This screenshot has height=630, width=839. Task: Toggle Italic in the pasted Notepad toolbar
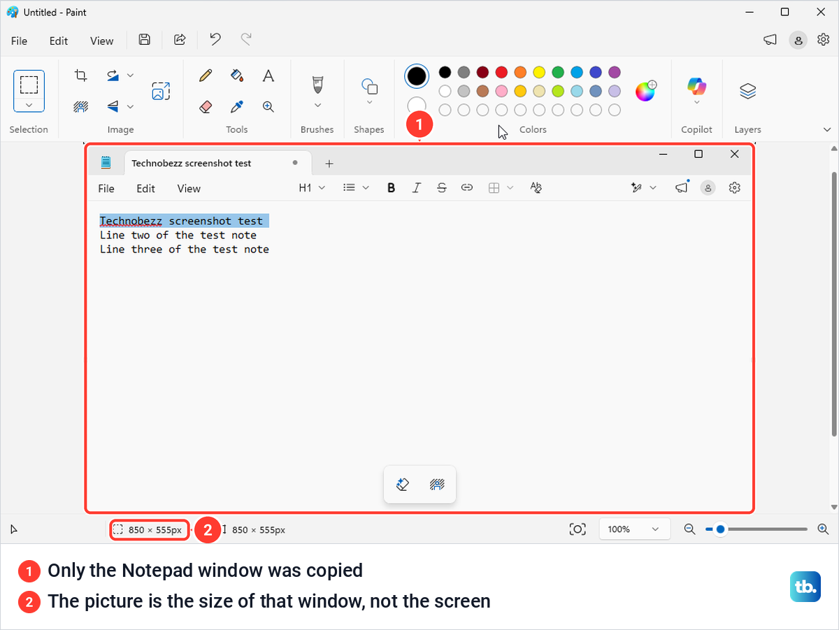coord(417,187)
